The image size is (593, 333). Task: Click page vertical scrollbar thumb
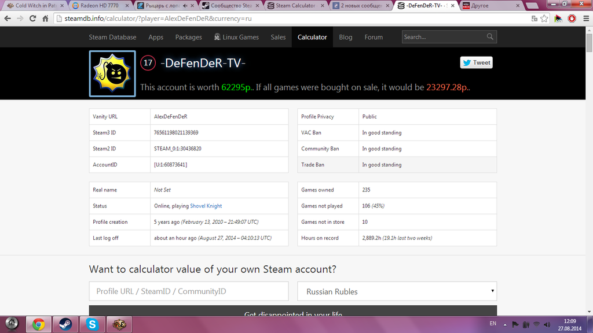589,43
